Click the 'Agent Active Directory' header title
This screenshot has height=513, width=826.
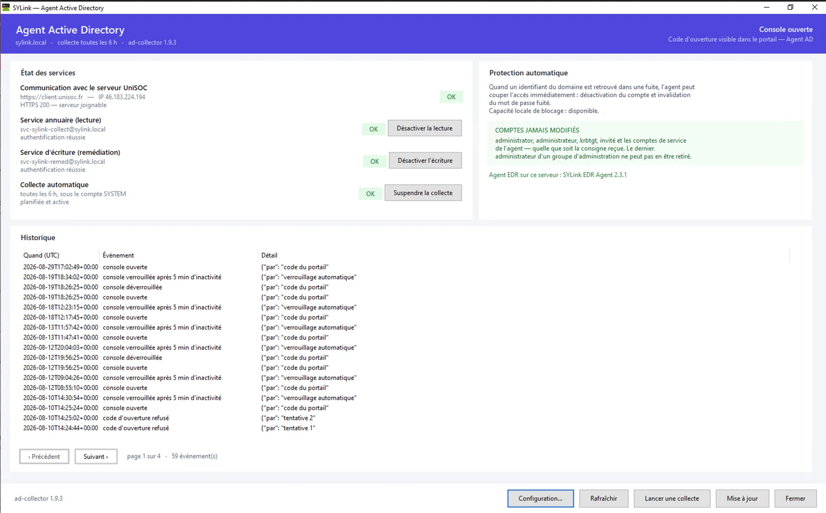(x=70, y=30)
